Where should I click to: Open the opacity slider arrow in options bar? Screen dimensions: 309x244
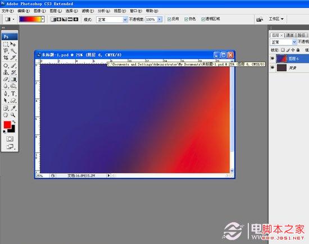pyautogui.click(x=160, y=19)
